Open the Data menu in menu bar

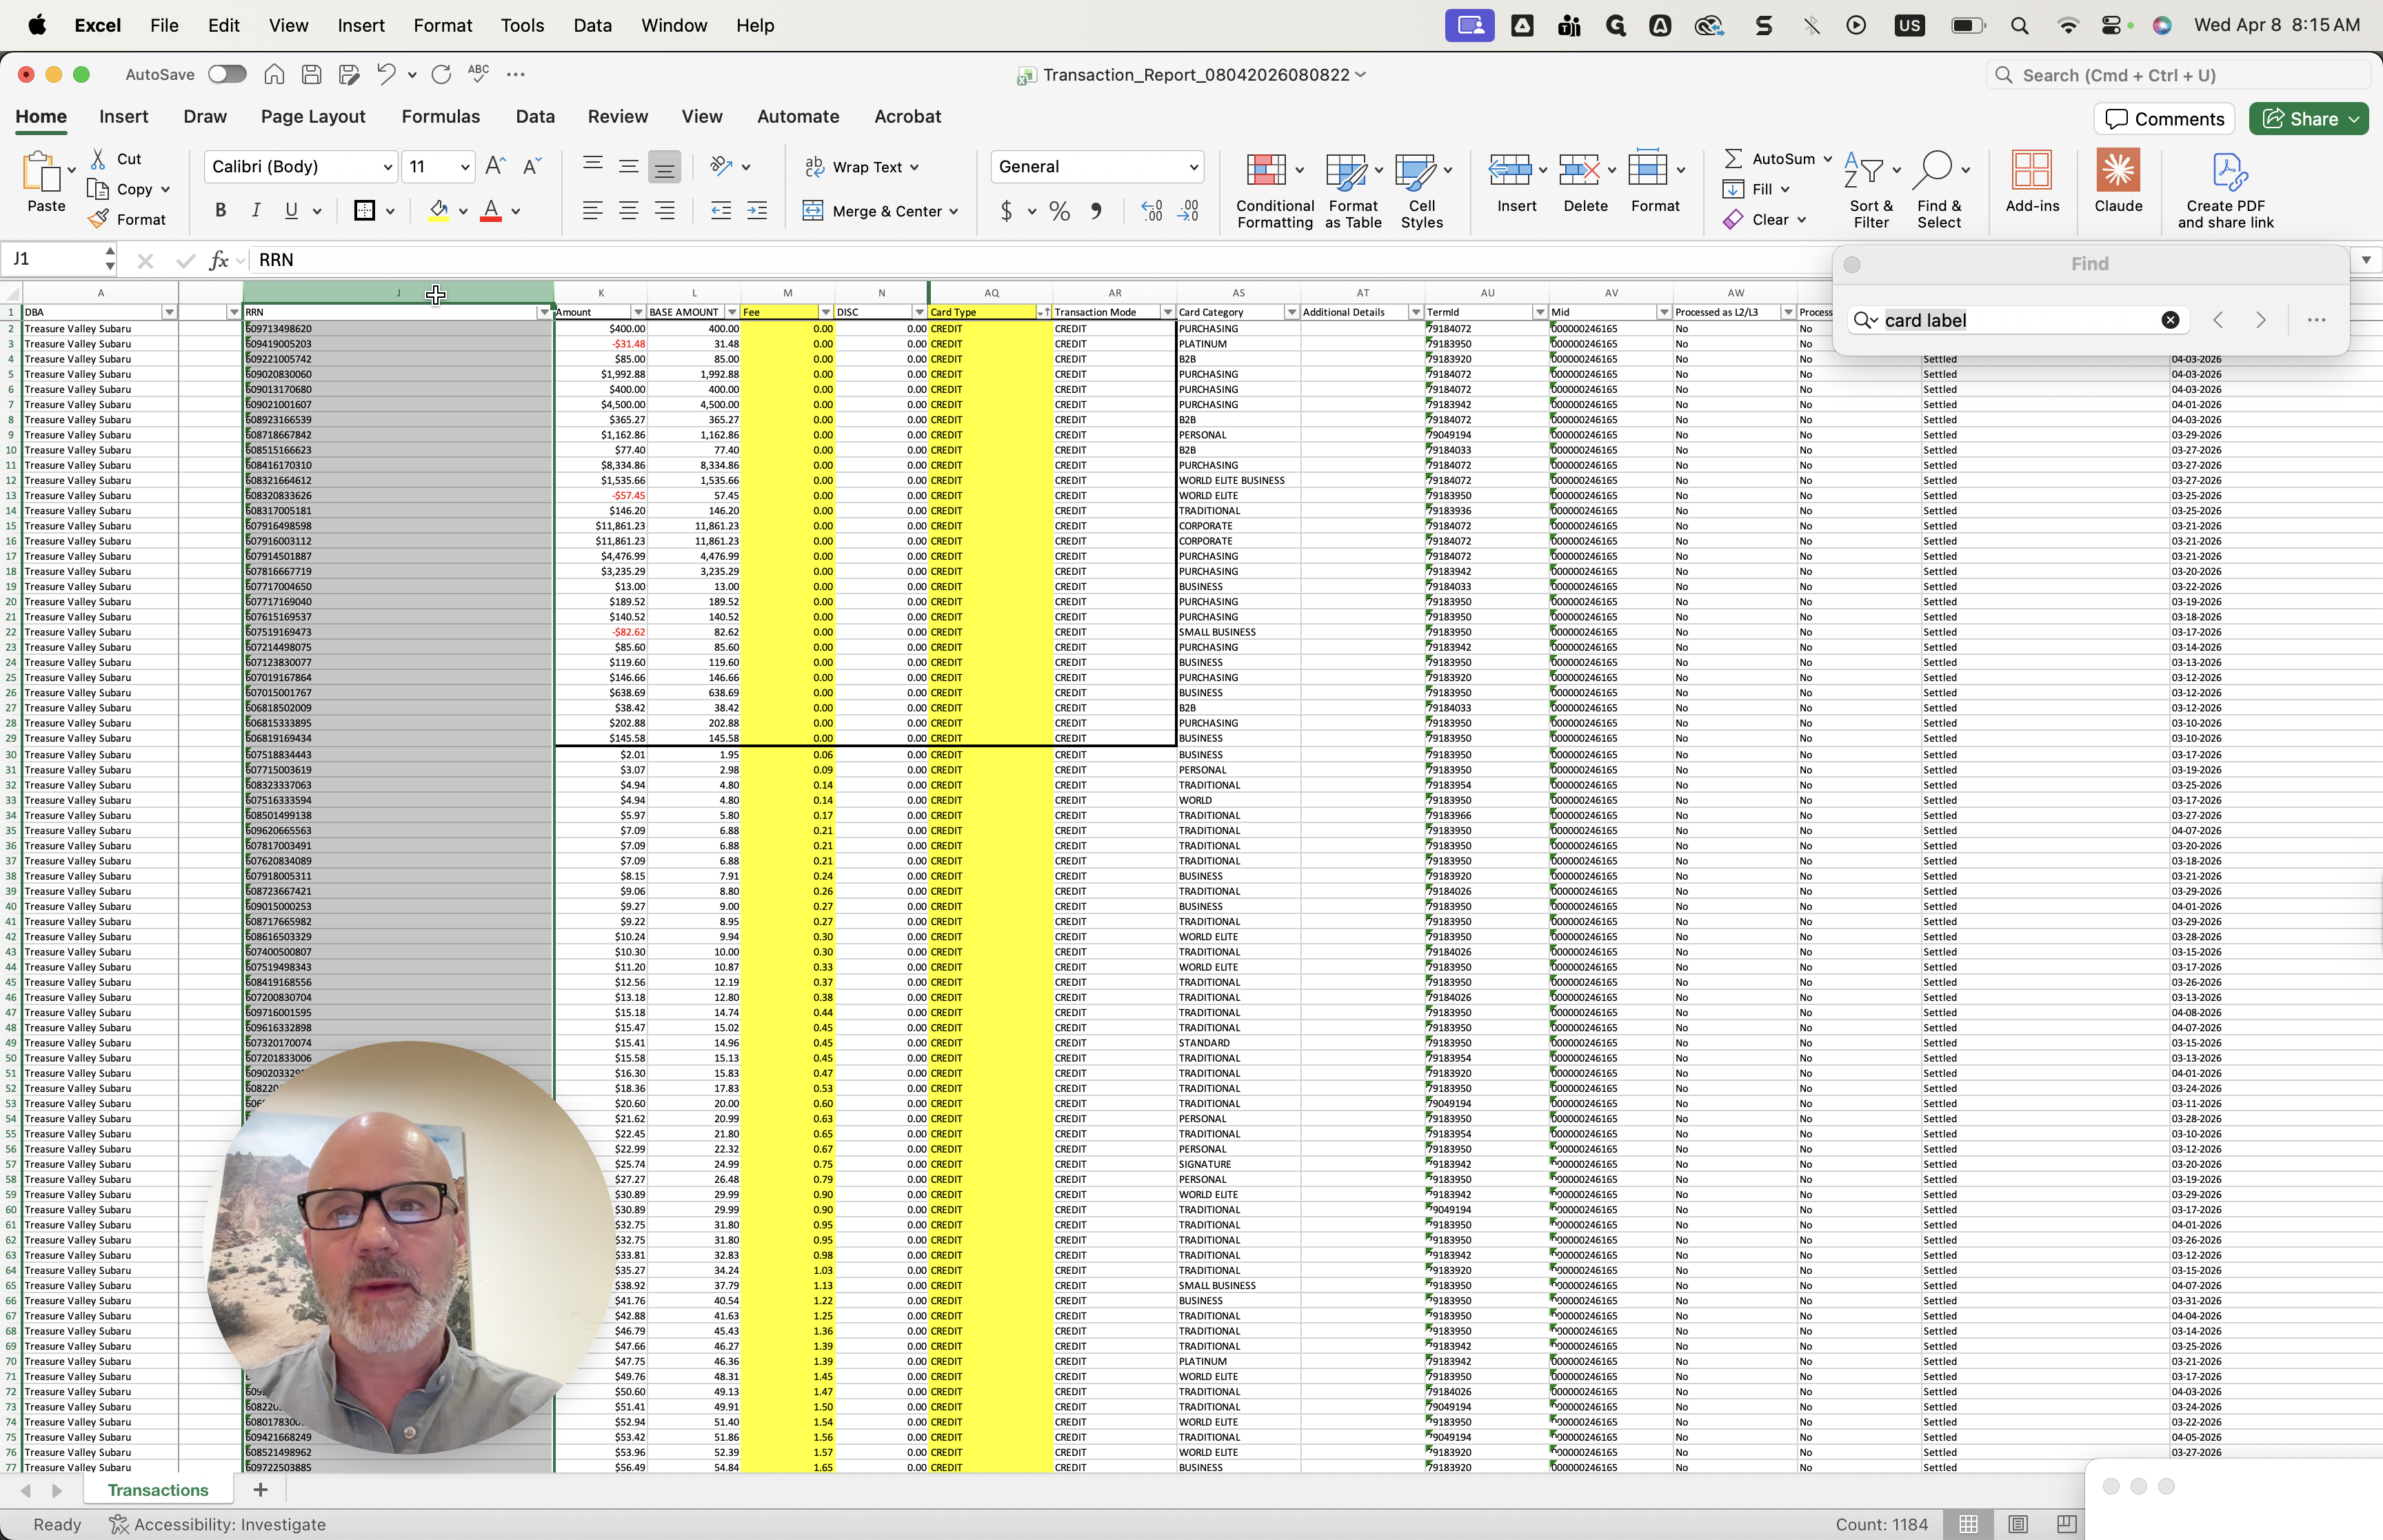pyautogui.click(x=592, y=25)
